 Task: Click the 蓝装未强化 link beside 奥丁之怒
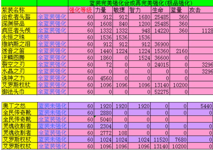(x=52, y=106)
